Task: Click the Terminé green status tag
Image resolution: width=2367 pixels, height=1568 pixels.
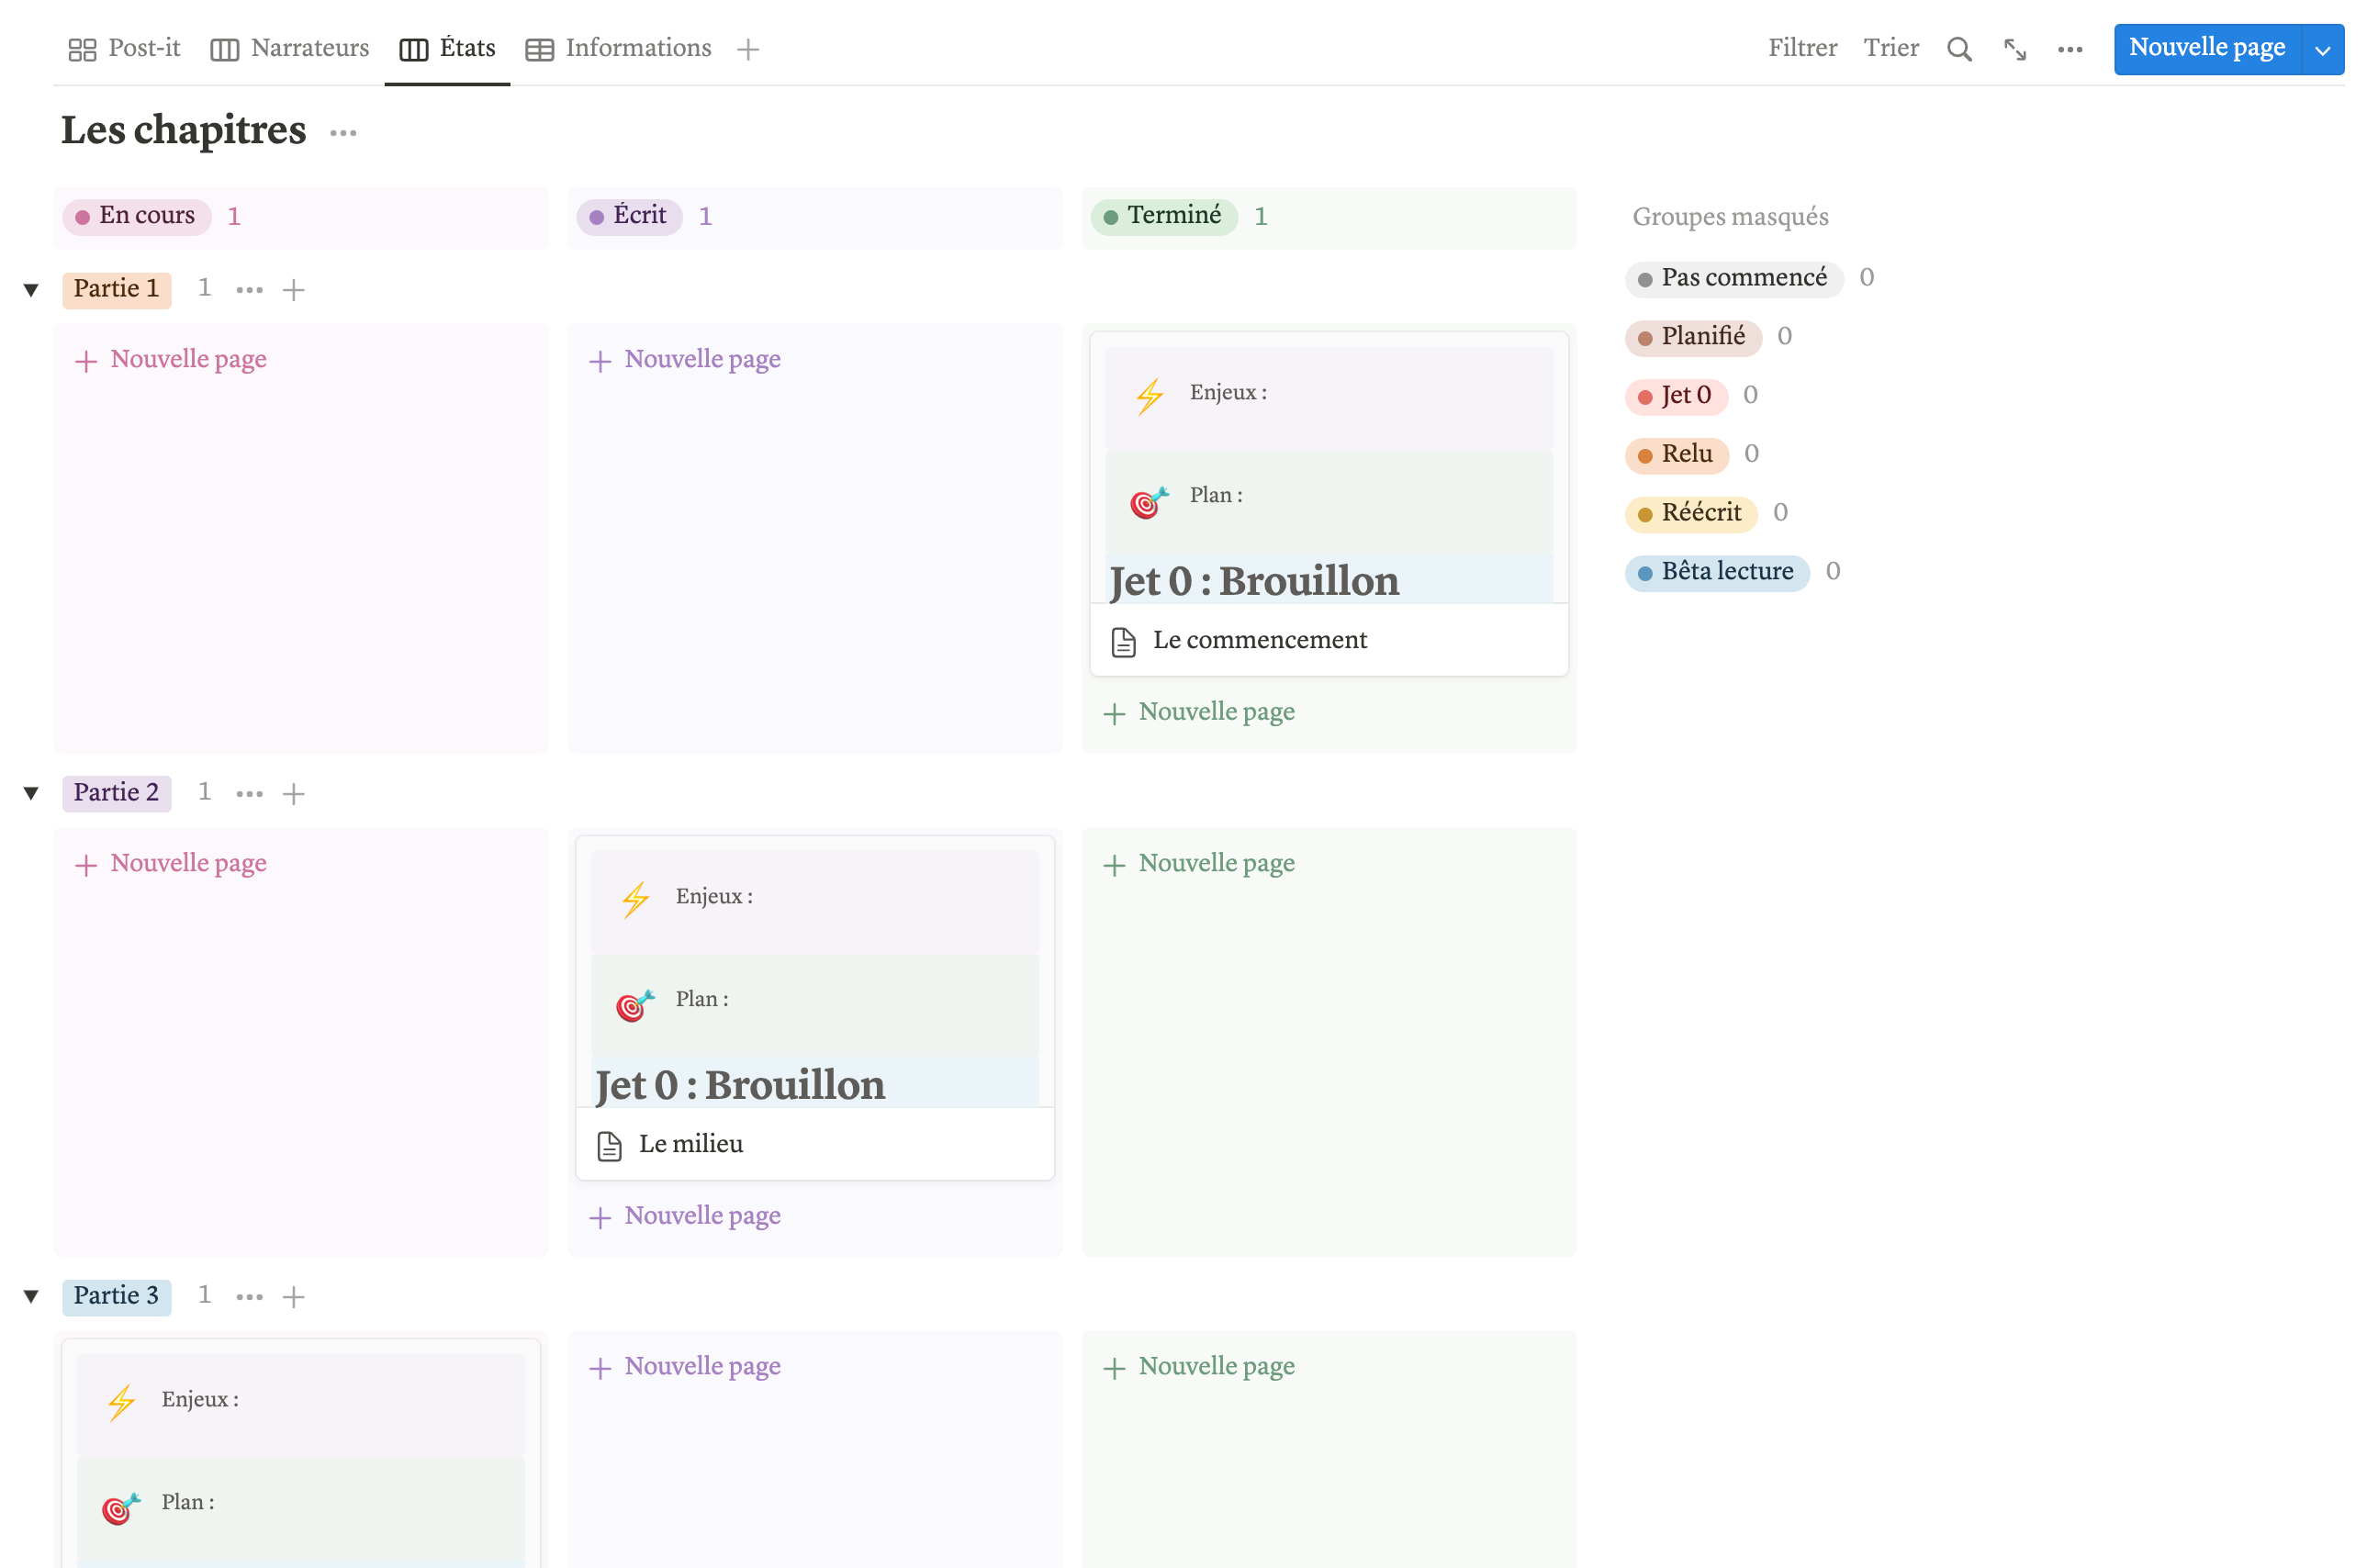Action: pyautogui.click(x=1163, y=216)
